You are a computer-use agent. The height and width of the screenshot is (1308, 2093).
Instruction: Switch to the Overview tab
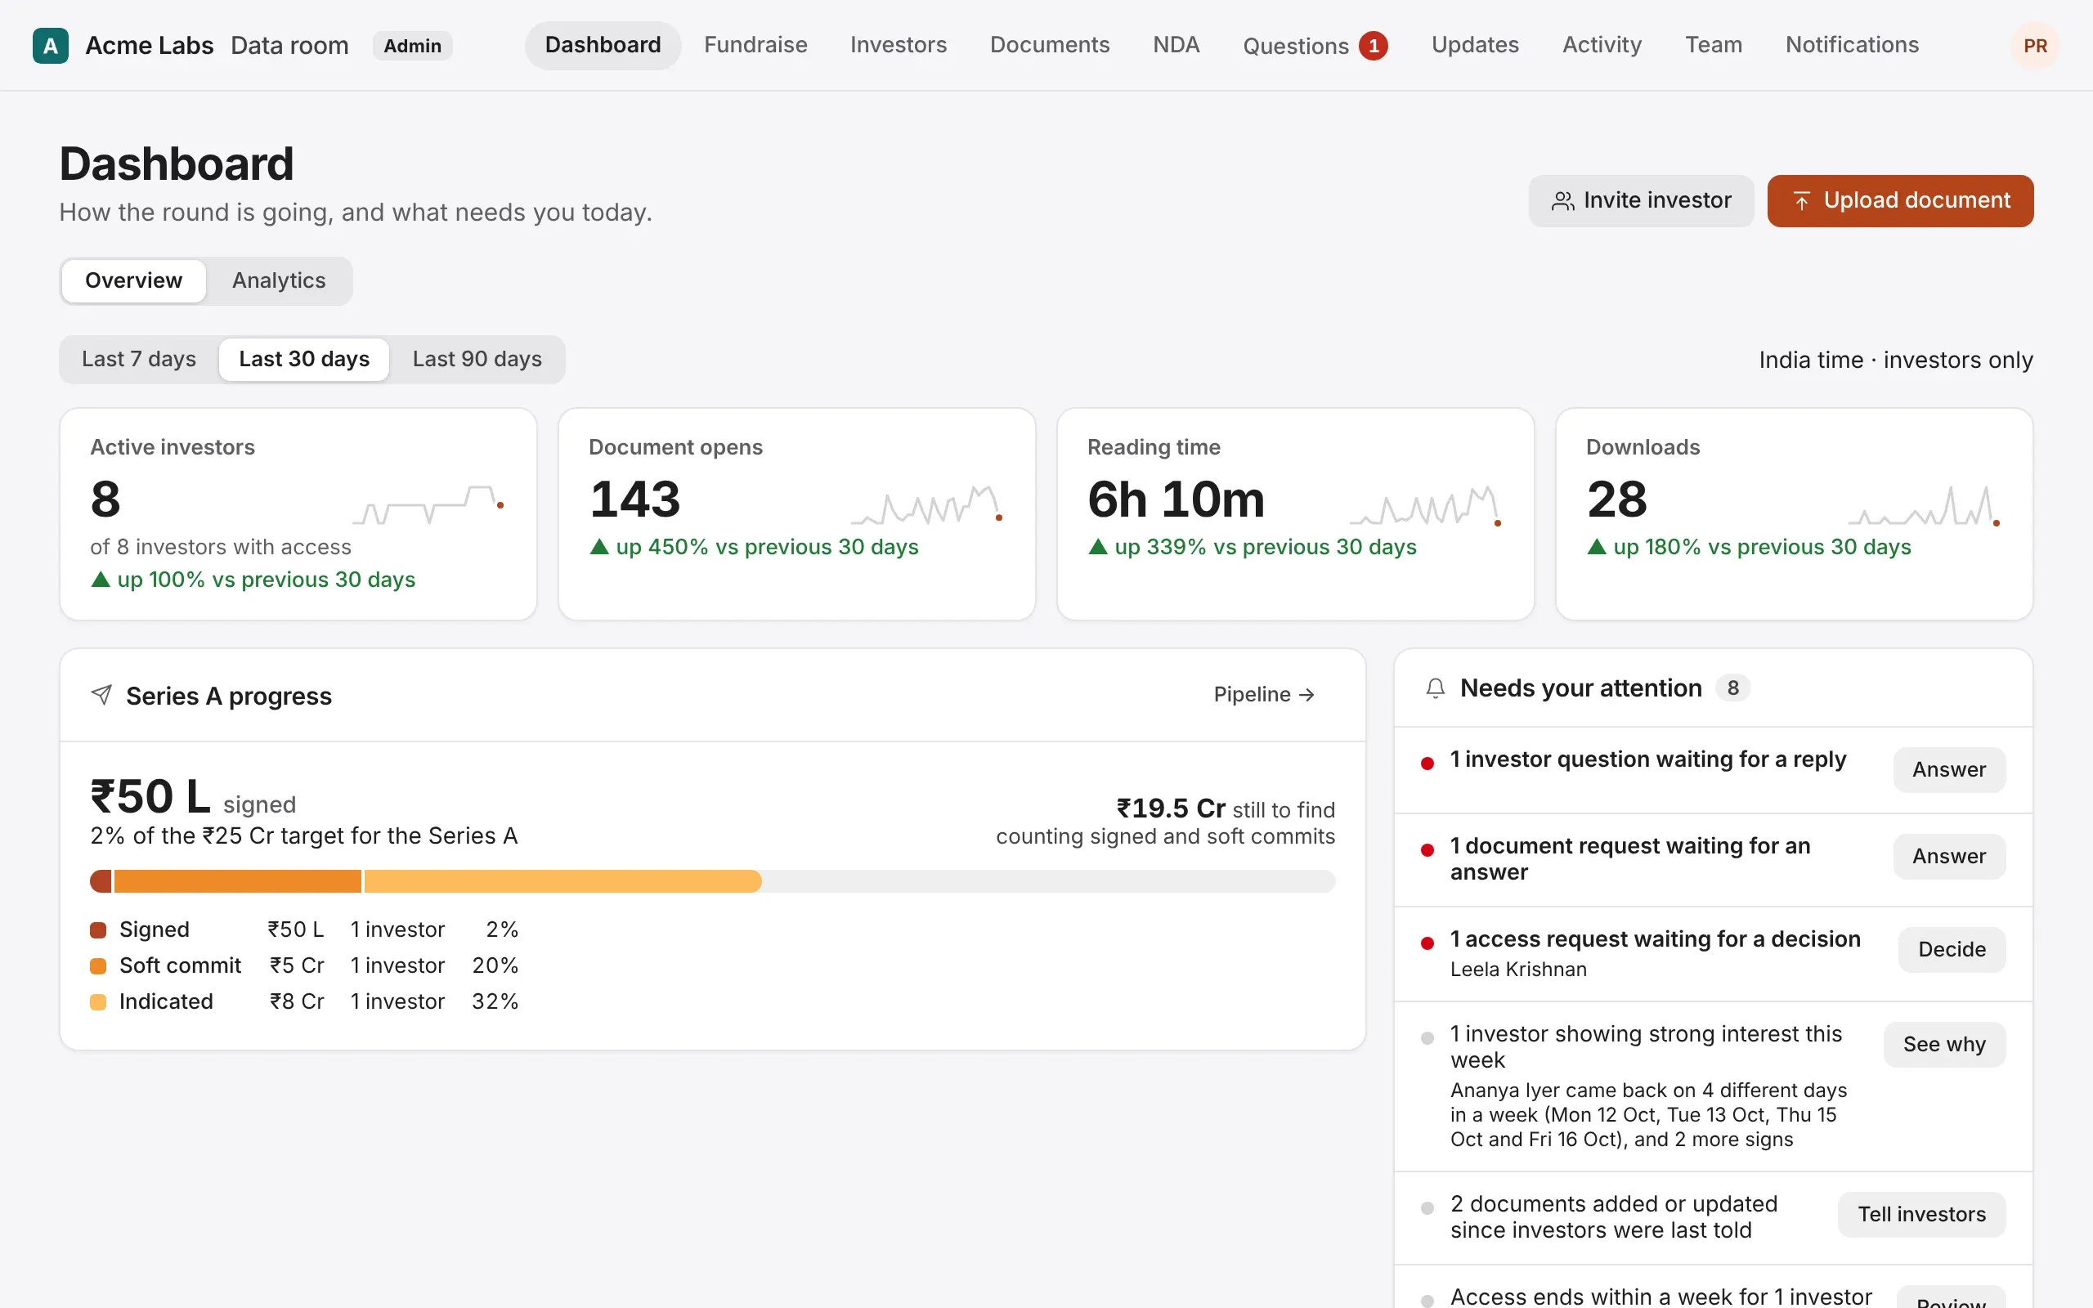pos(133,281)
